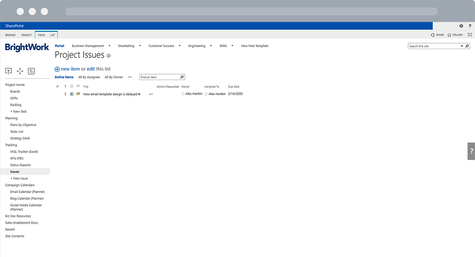Open Email Calendar (Planner) in sidebar
The height and width of the screenshot is (257, 475).
click(x=27, y=192)
